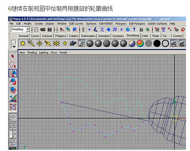
Task: Open the Shading viewport menu
Action: click(32, 52)
